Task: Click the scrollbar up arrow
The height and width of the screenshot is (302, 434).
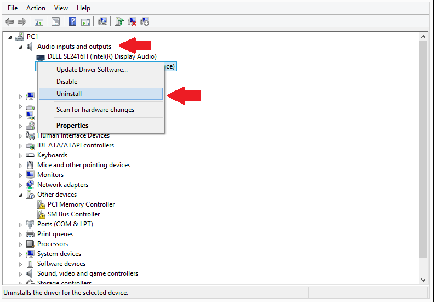Action: (423, 37)
